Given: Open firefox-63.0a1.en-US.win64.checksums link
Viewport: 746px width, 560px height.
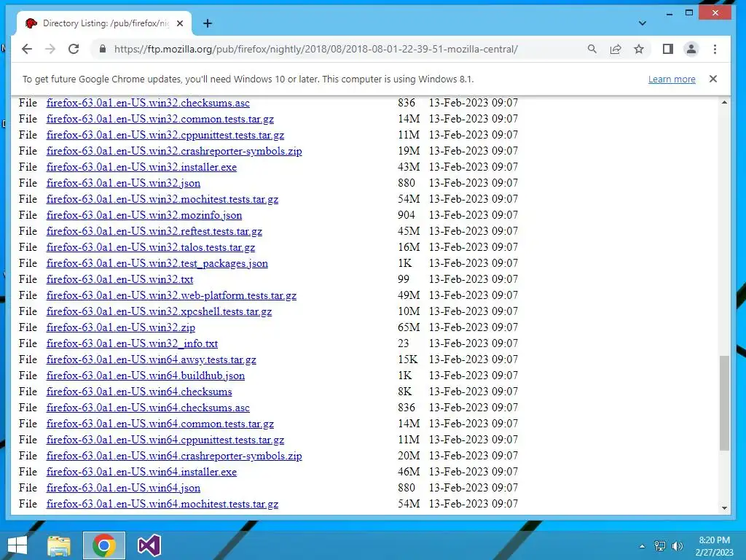Looking at the screenshot, I should [x=139, y=392].
